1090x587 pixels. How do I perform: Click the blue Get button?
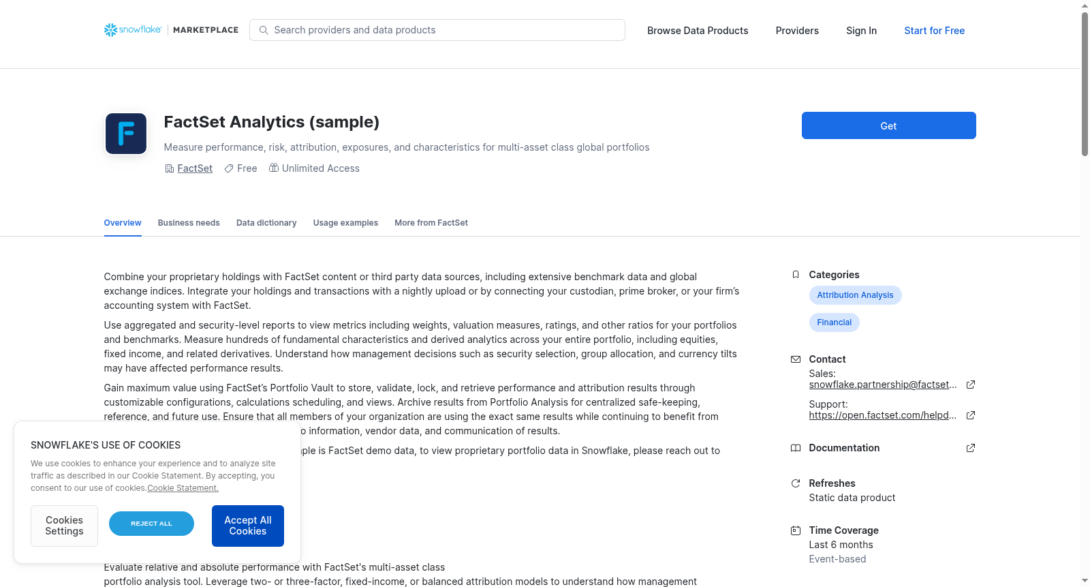click(x=888, y=125)
